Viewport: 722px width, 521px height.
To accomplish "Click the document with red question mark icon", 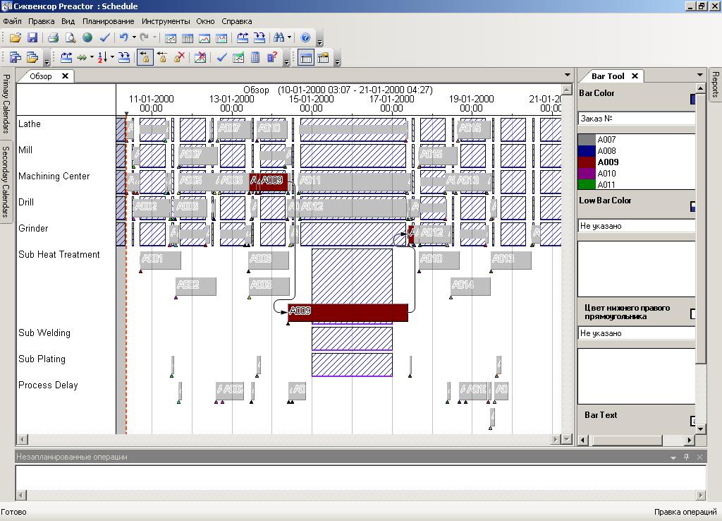I will pos(272,58).
